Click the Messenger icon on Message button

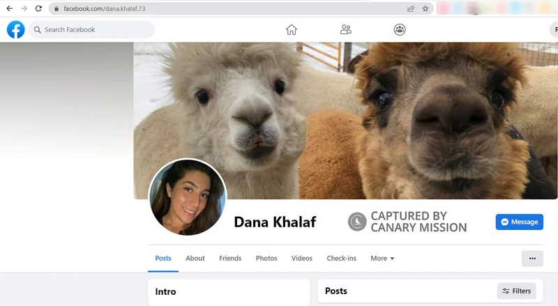(x=504, y=222)
